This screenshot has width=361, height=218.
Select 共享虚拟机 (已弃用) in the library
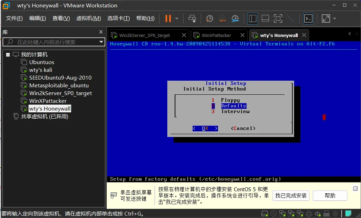point(44,117)
